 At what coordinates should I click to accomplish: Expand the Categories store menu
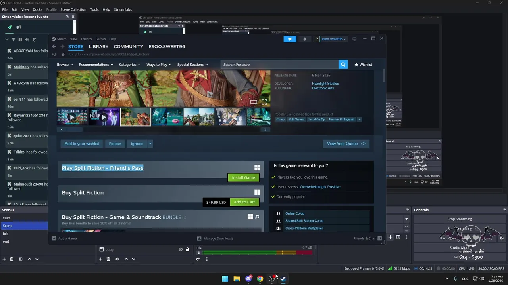(130, 65)
